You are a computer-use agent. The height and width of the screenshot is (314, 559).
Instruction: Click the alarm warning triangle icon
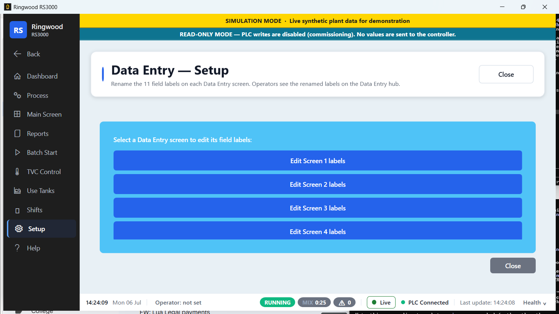point(342,302)
